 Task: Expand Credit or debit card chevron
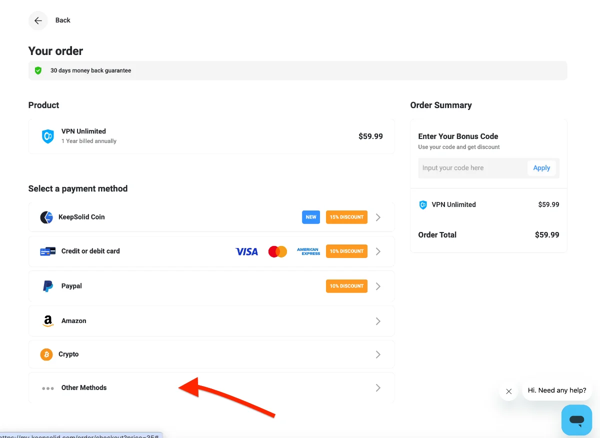point(378,251)
